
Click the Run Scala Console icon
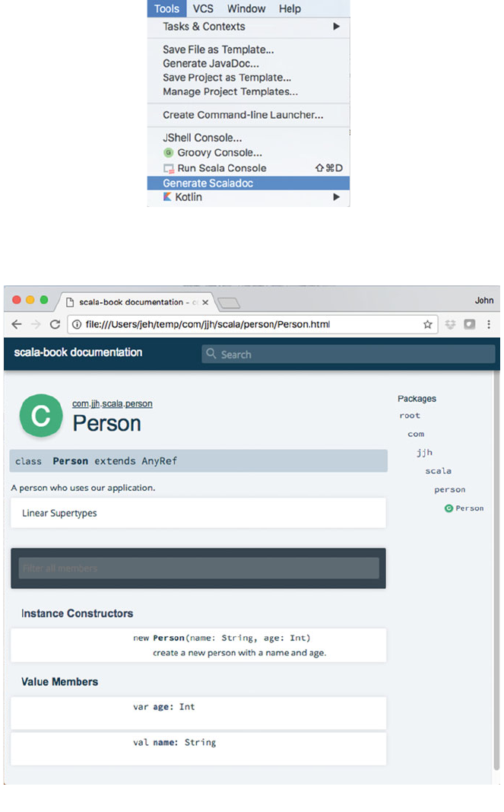[x=169, y=169]
